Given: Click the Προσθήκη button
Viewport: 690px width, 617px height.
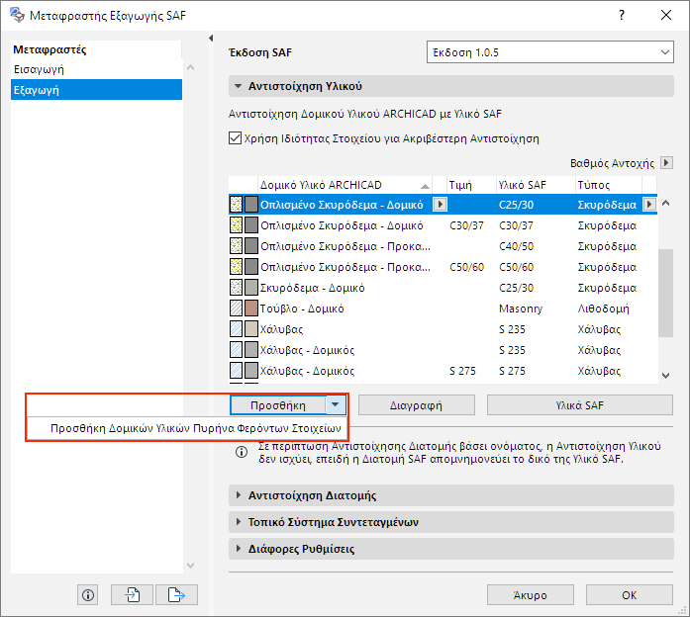Looking at the screenshot, I should [278, 404].
